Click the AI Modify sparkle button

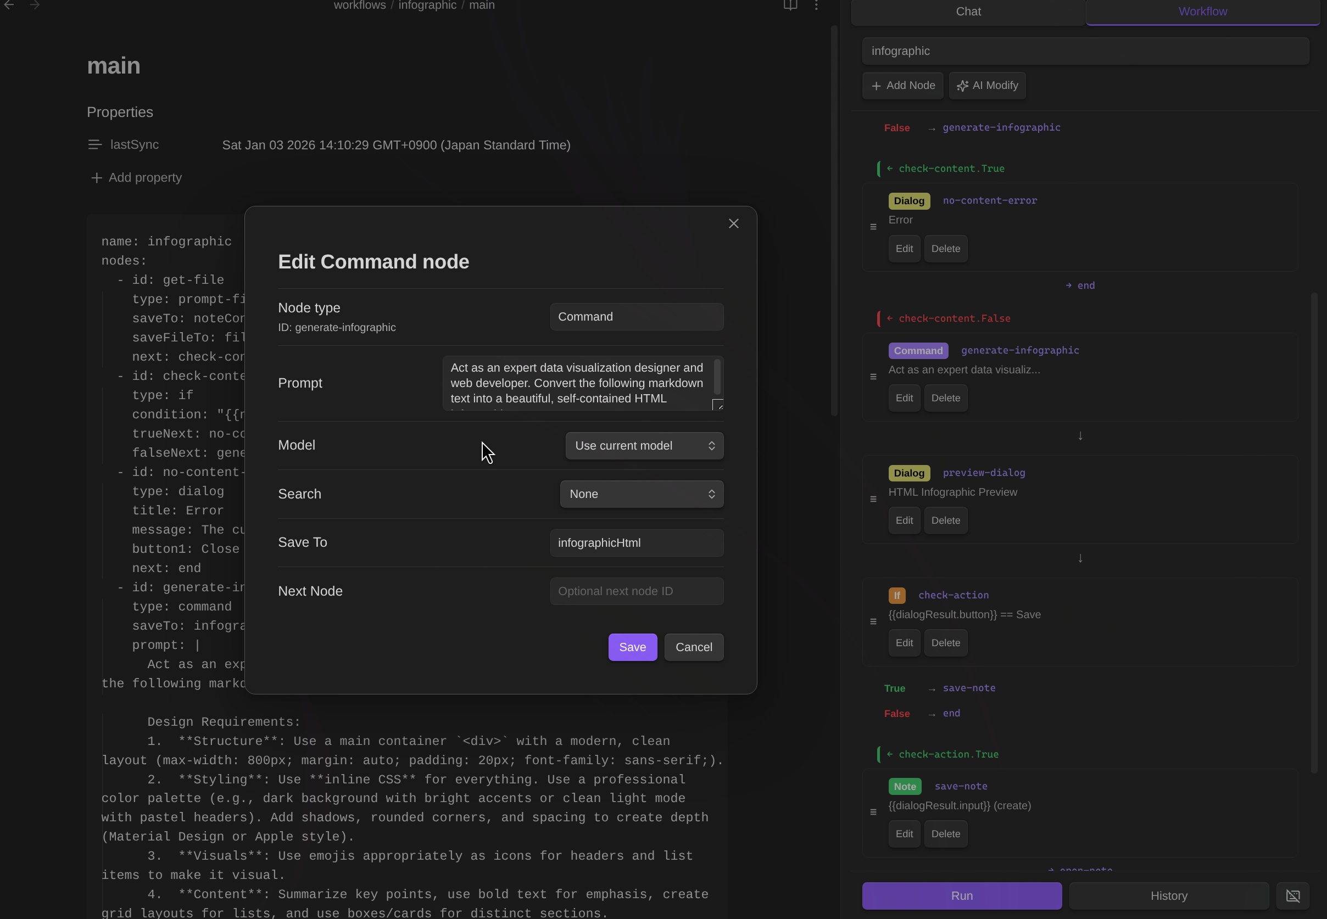tap(987, 86)
